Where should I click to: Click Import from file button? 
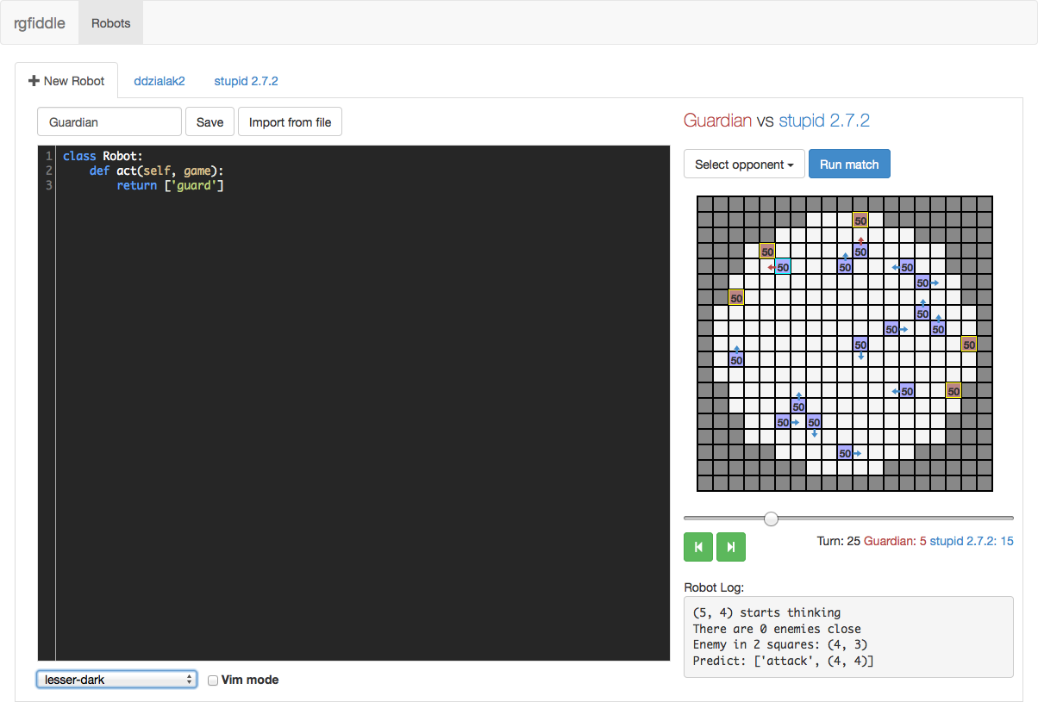point(290,122)
